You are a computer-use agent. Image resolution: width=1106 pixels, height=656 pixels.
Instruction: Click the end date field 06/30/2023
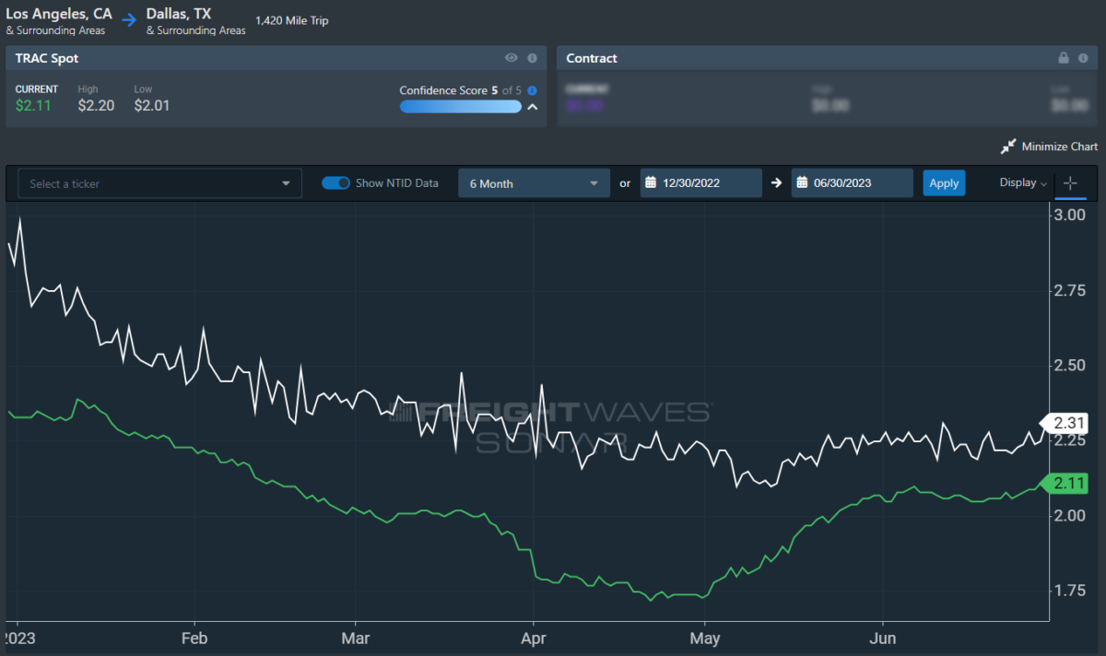click(853, 183)
